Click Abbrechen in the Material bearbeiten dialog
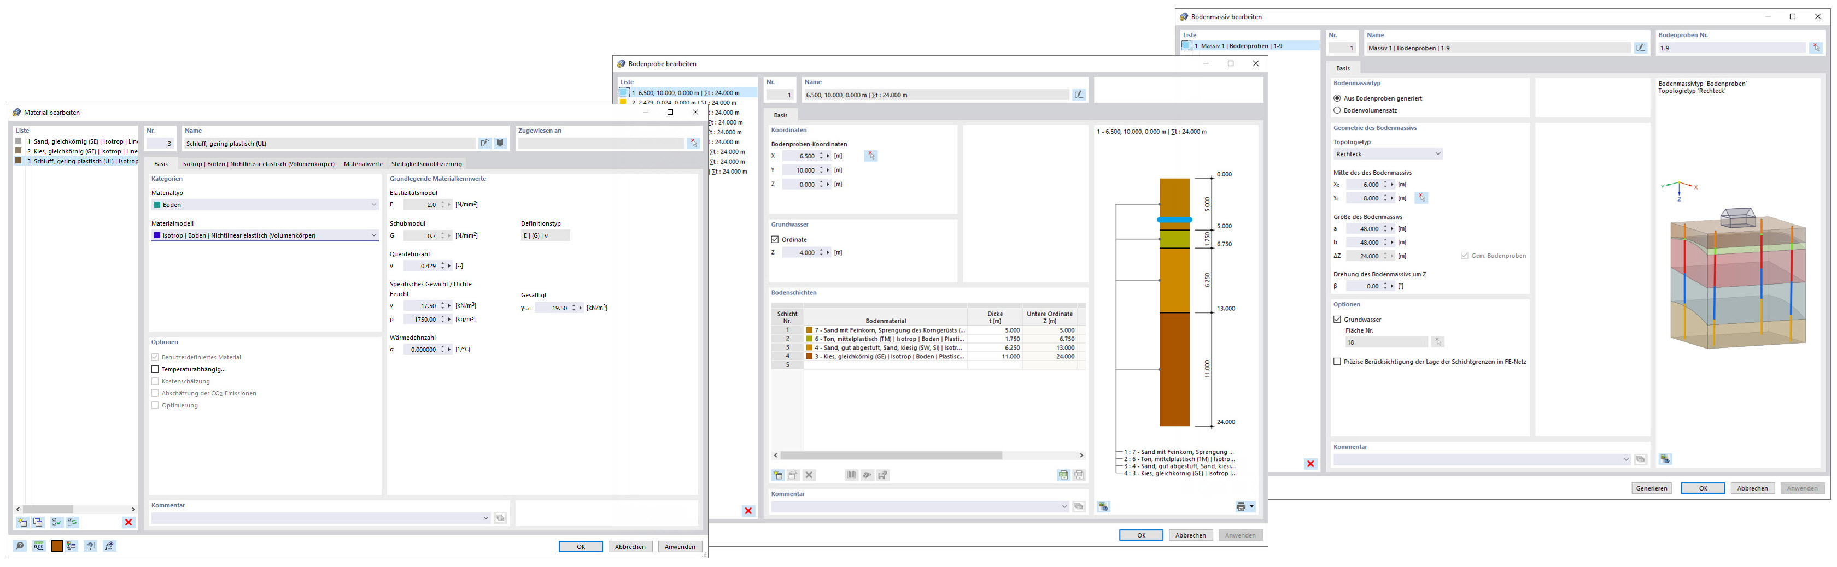This screenshot has height=567, width=1837. click(630, 547)
